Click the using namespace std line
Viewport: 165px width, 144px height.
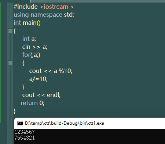[x=44, y=15]
